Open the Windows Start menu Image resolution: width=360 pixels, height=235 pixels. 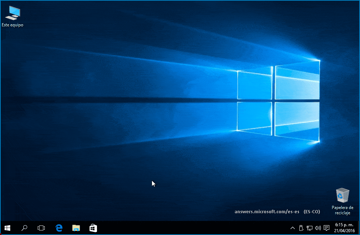pyautogui.click(x=7, y=228)
